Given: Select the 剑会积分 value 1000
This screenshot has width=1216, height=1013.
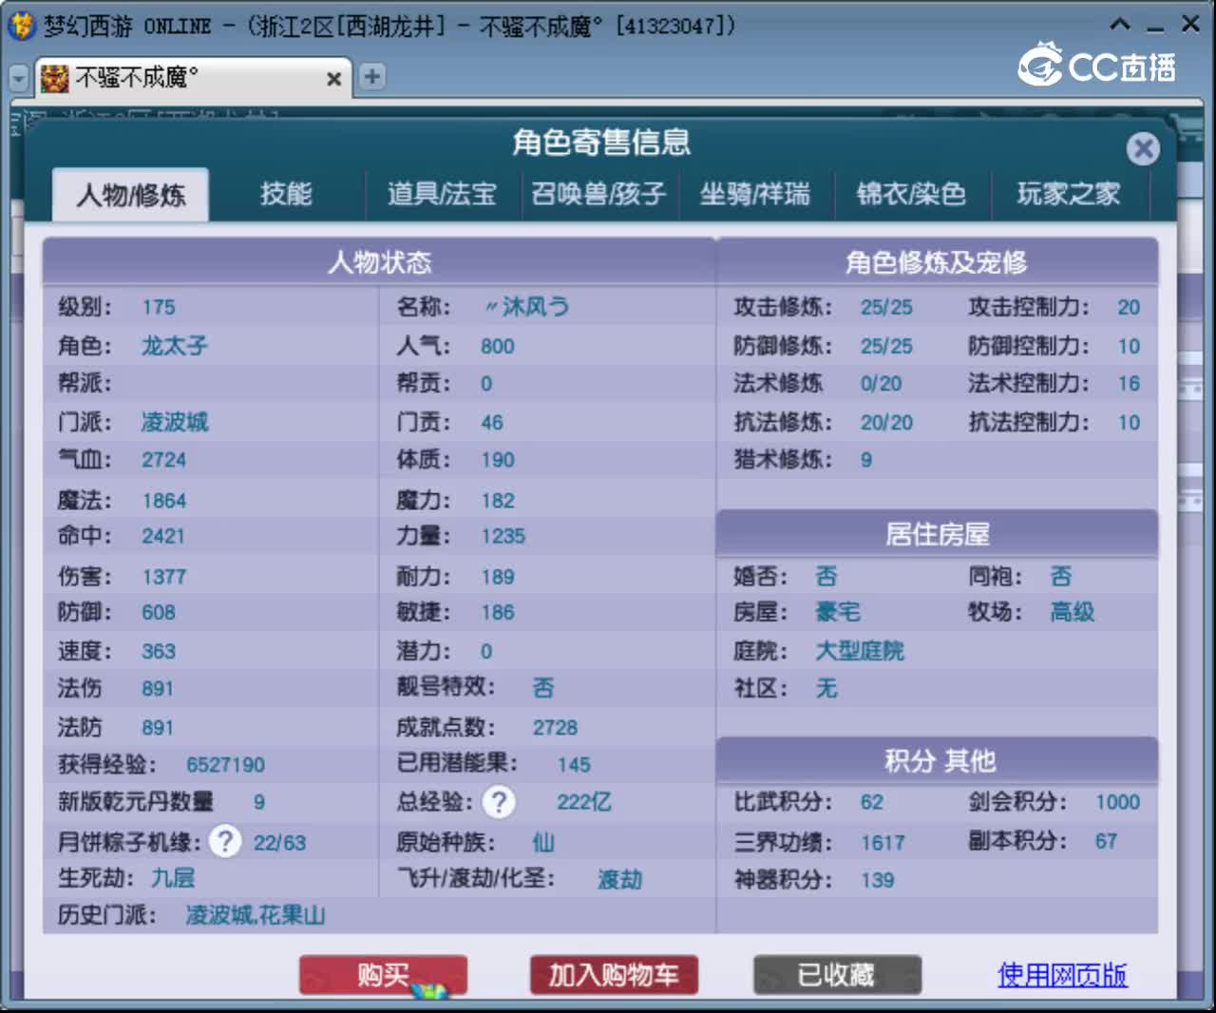Looking at the screenshot, I should (x=1117, y=803).
